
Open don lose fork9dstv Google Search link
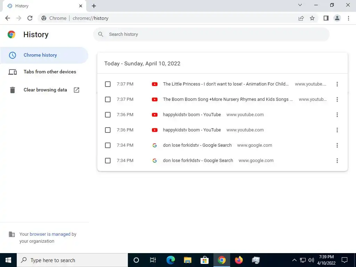[198, 161]
